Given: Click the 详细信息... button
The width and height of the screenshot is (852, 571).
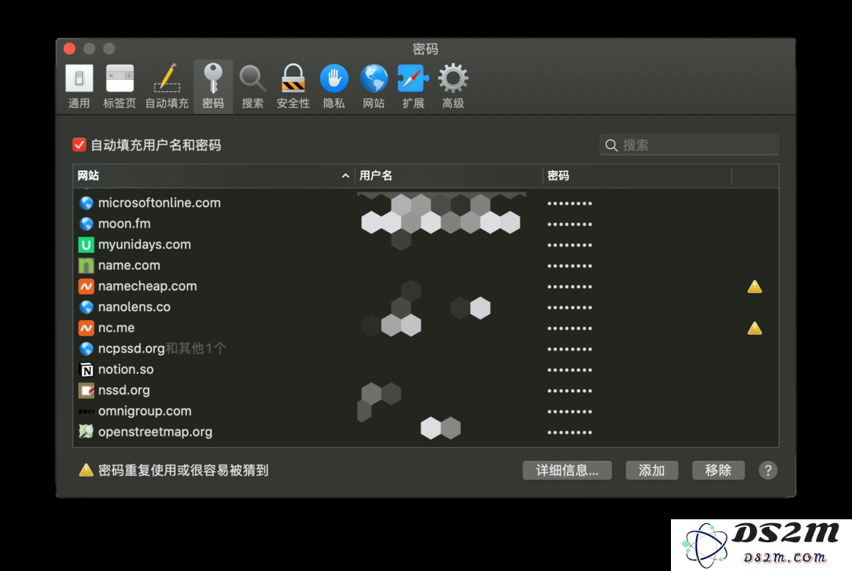Looking at the screenshot, I should coord(567,471).
